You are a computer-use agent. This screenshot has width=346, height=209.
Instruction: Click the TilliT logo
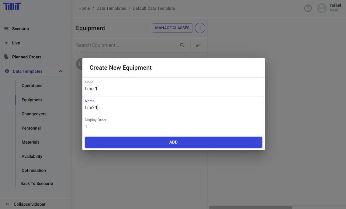pos(12,6)
